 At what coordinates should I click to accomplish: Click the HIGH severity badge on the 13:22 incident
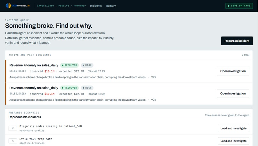tap(87, 88)
